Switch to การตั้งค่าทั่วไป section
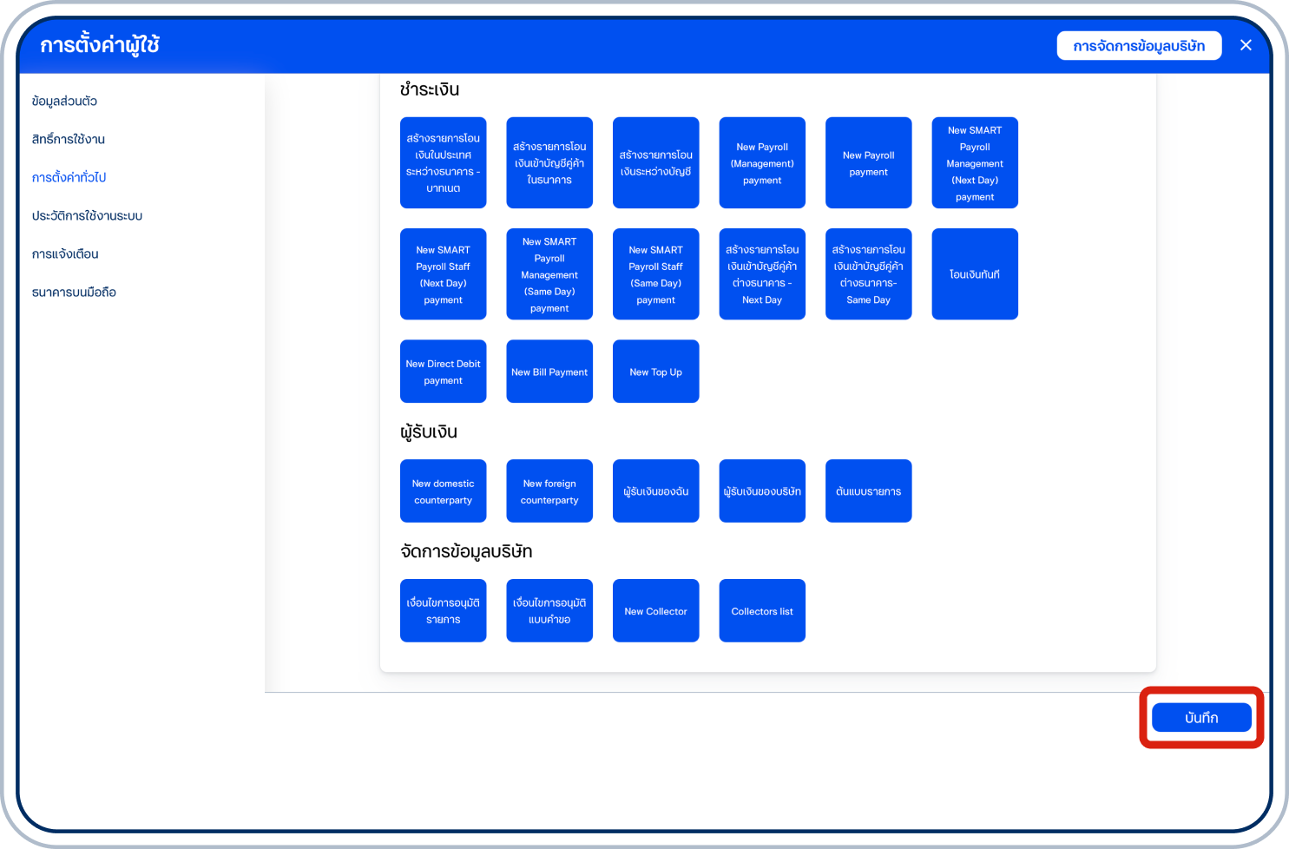Screen dimensions: 1289x849 coord(69,177)
